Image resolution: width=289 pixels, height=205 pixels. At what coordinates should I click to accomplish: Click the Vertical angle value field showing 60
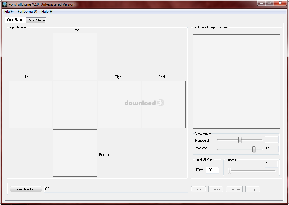coord(272,149)
